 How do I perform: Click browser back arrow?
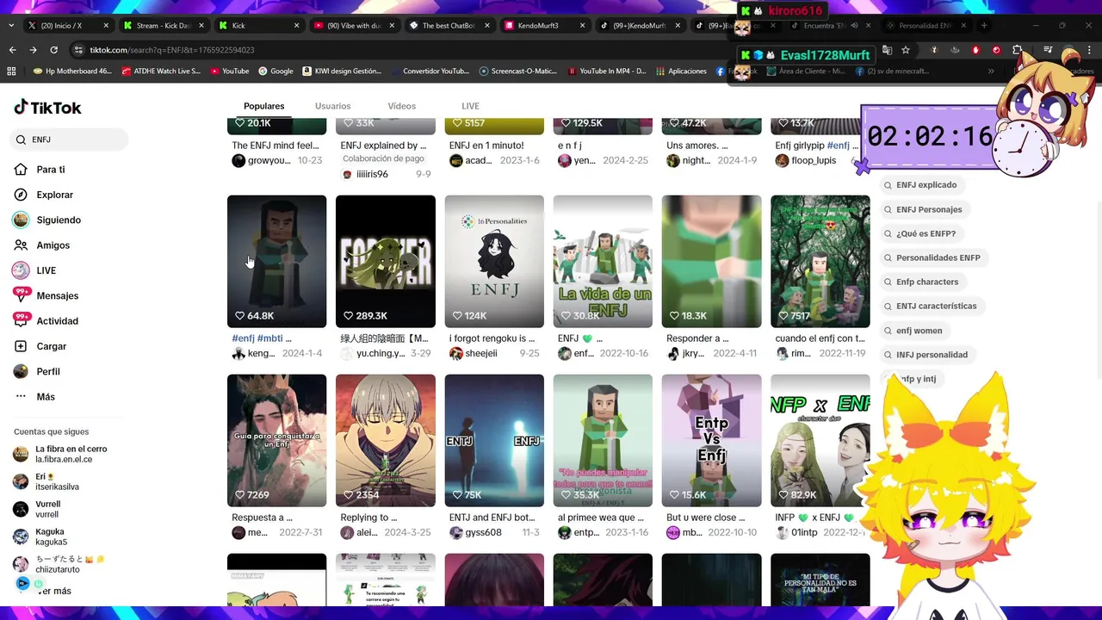click(x=12, y=50)
